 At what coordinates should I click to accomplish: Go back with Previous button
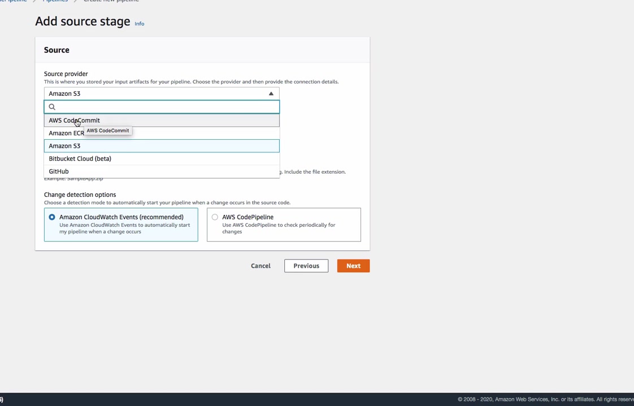[306, 266]
